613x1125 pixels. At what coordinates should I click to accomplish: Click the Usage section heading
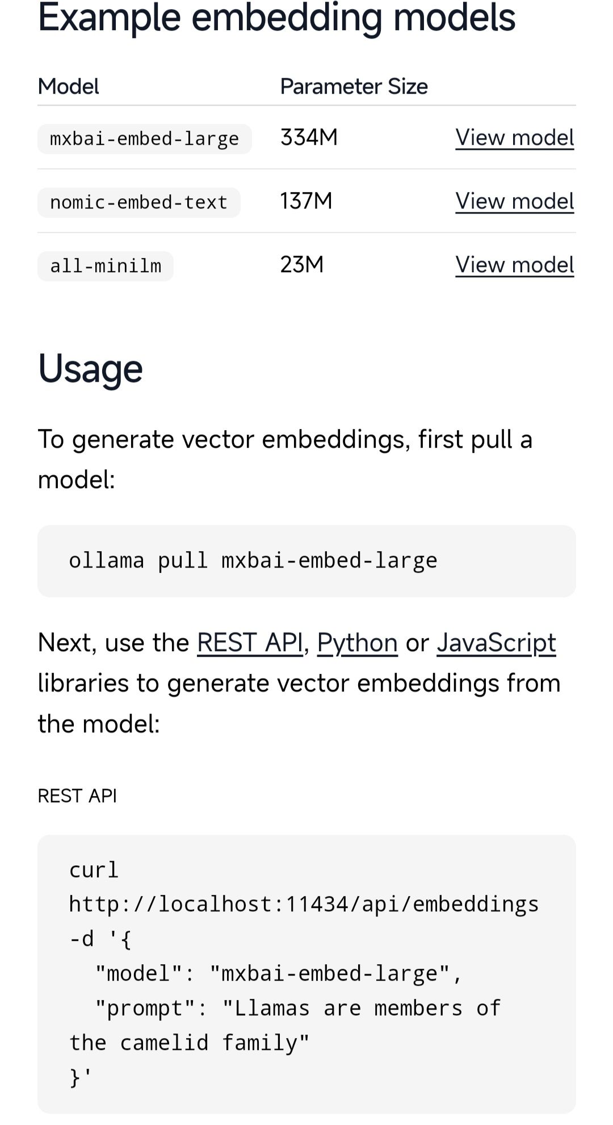click(x=90, y=369)
